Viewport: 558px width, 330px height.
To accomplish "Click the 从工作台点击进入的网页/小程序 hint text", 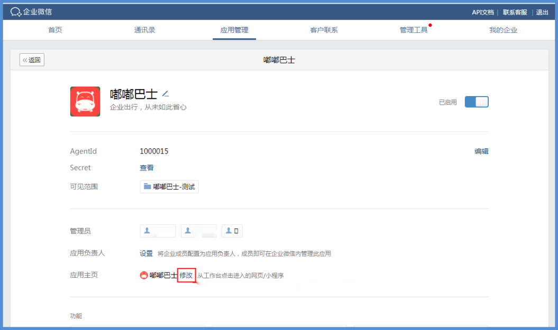I will coord(241,275).
